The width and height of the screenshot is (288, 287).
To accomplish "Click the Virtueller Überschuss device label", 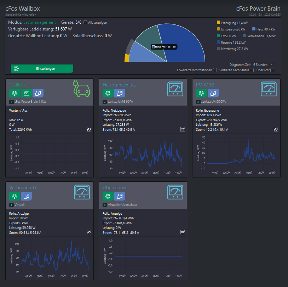I will 122,204.
